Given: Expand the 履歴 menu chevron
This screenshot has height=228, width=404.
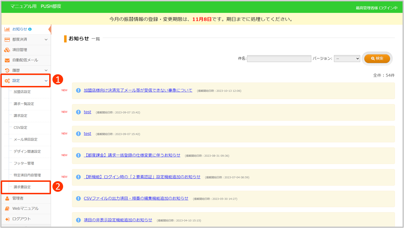Looking at the screenshot, I should point(46,70).
